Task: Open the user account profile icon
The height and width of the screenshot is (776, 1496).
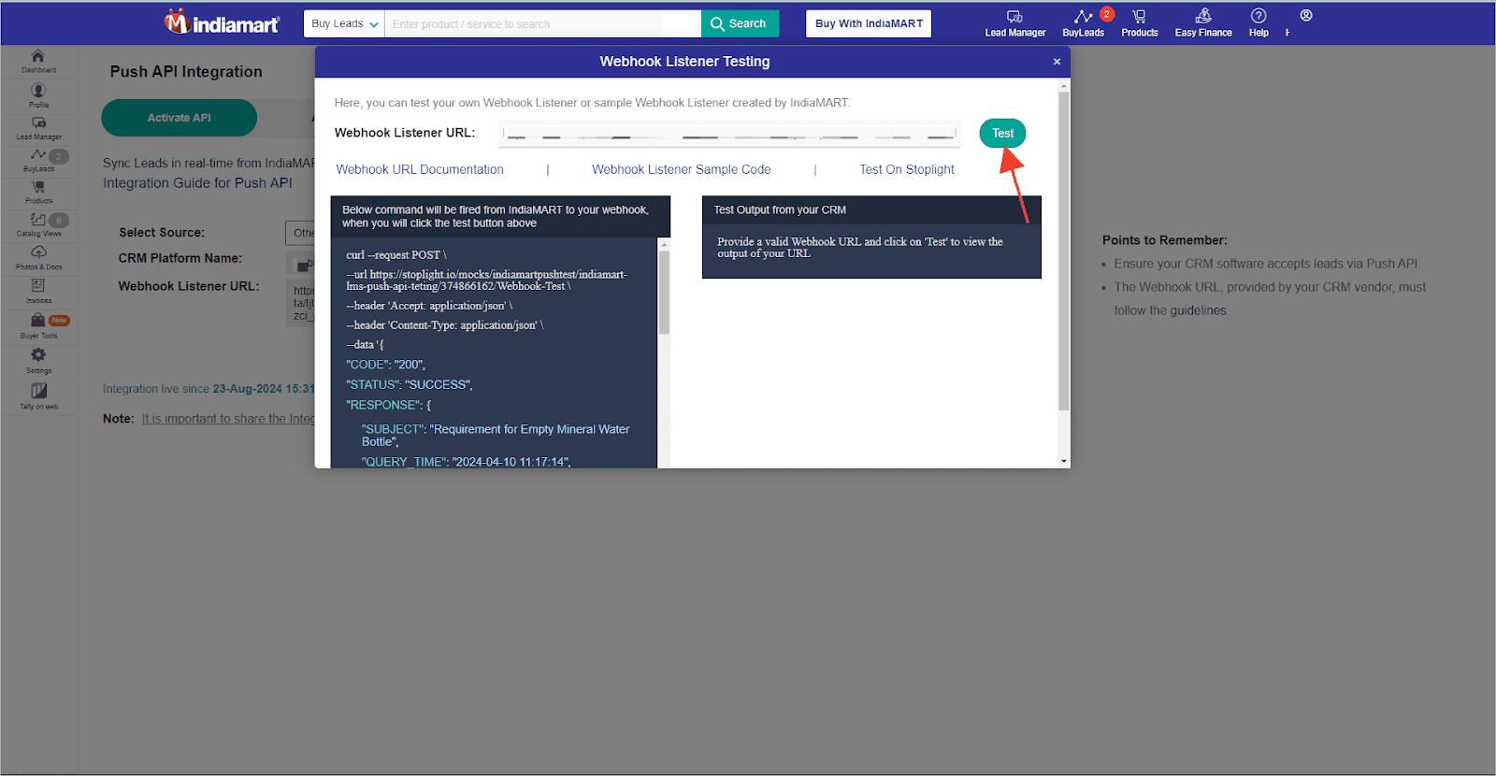Action: tap(1306, 16)
